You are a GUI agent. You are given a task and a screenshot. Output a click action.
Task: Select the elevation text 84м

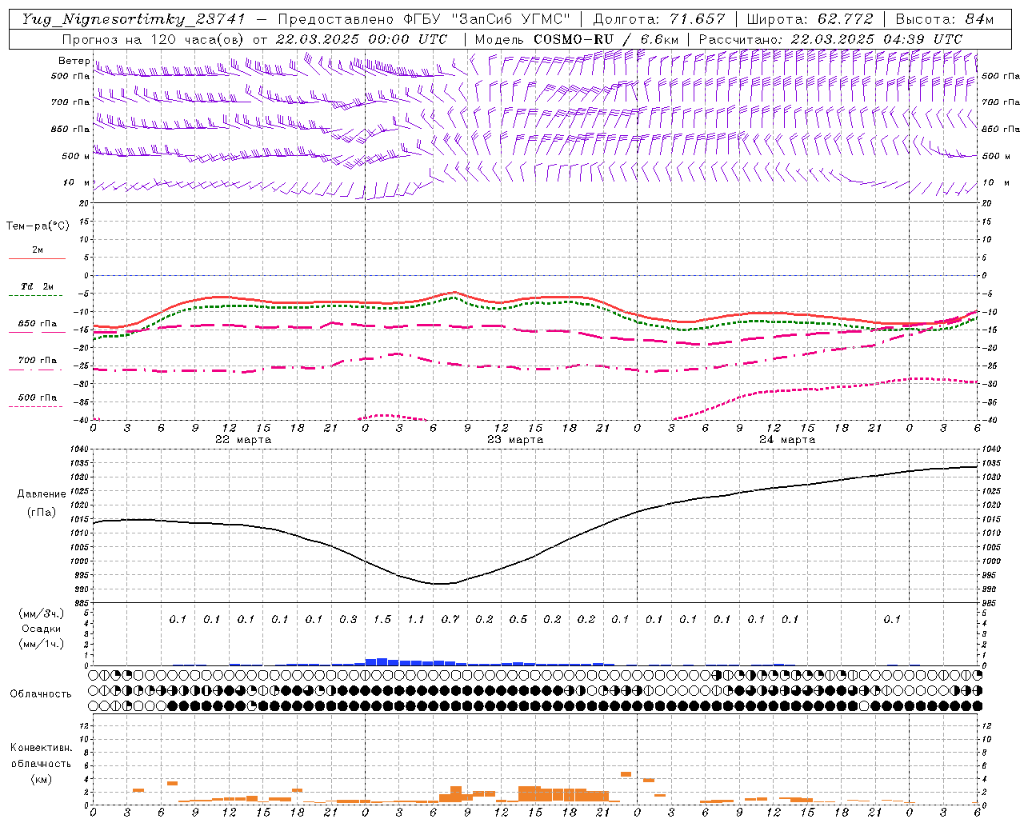[979, 19]
